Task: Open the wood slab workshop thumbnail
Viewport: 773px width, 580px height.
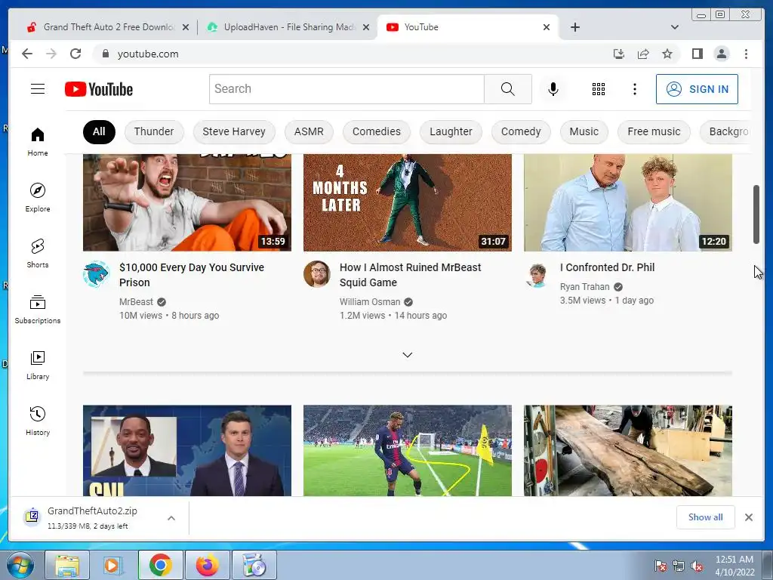Action: (627, 450)
